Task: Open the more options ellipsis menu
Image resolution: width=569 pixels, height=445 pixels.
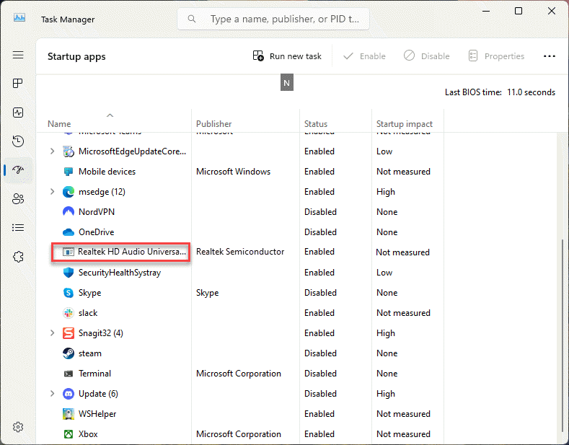Action: [550, 56]
